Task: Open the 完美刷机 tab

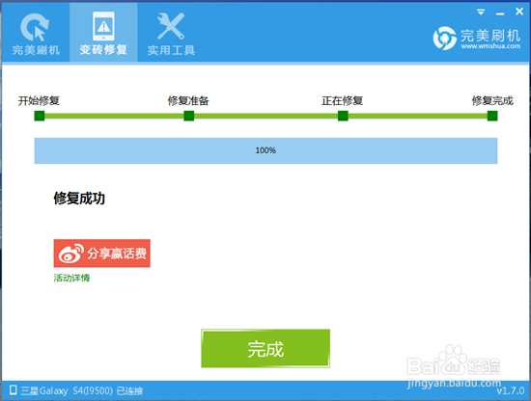Action: tap(36, 33)
